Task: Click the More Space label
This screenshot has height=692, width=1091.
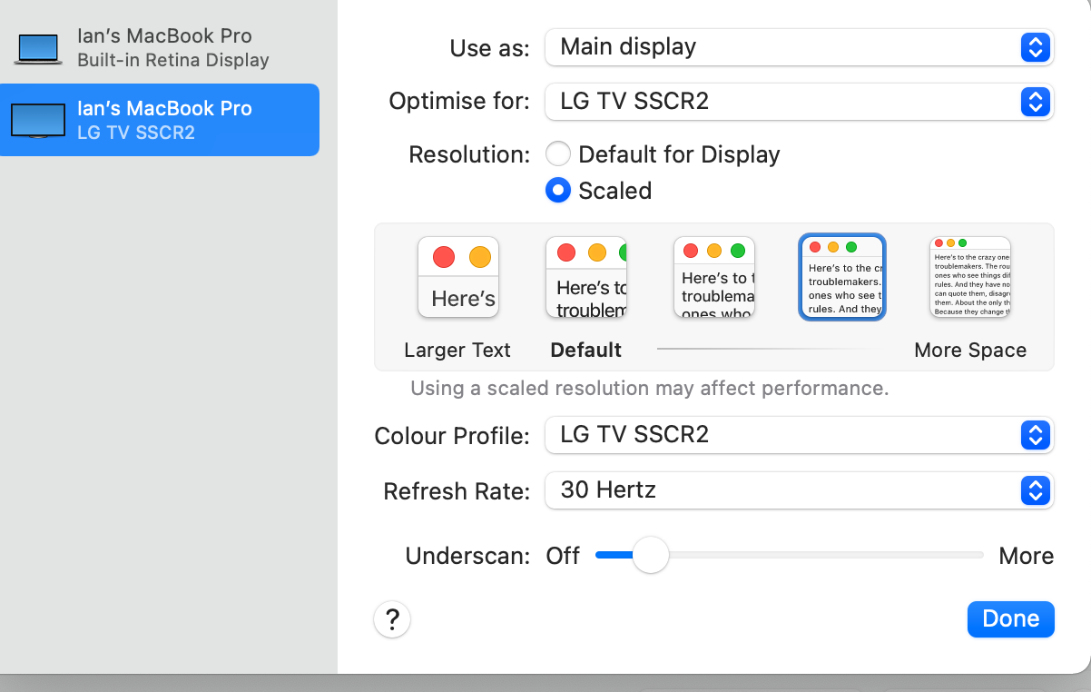Action: click(970, 351)
